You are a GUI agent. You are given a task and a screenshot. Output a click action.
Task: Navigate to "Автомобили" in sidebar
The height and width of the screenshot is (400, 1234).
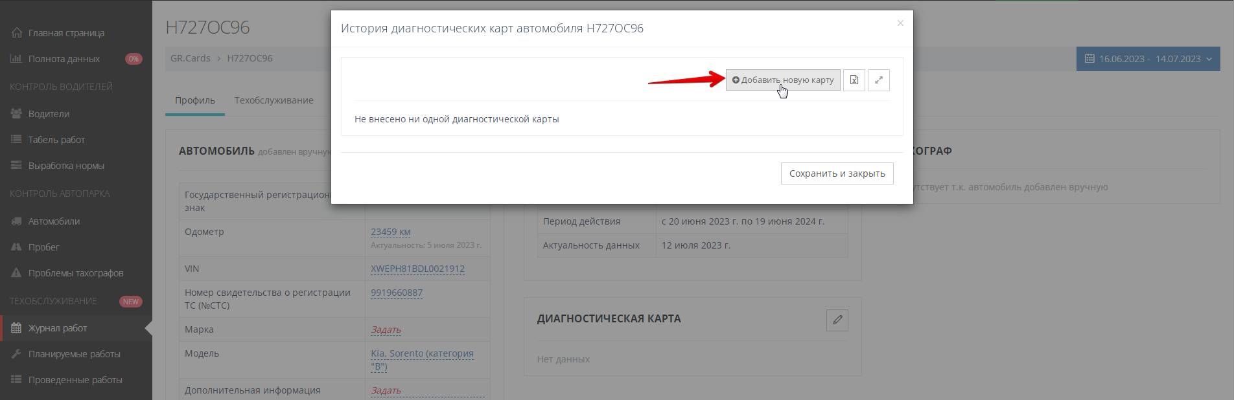click(x=54, y=221)
